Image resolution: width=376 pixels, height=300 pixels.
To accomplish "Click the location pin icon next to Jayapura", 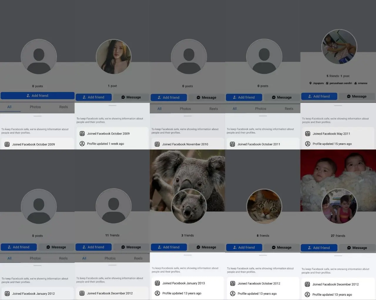I will (310, 83).
